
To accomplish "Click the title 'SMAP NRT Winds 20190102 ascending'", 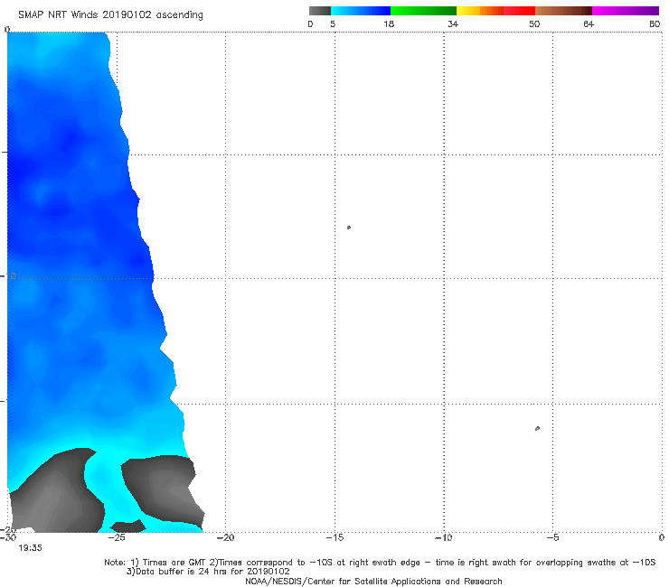I will [x=110, y=15].
